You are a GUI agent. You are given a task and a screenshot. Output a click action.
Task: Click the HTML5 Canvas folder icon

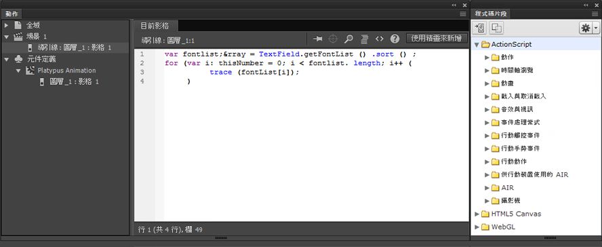pyautogui.click(x=485, y=214)
